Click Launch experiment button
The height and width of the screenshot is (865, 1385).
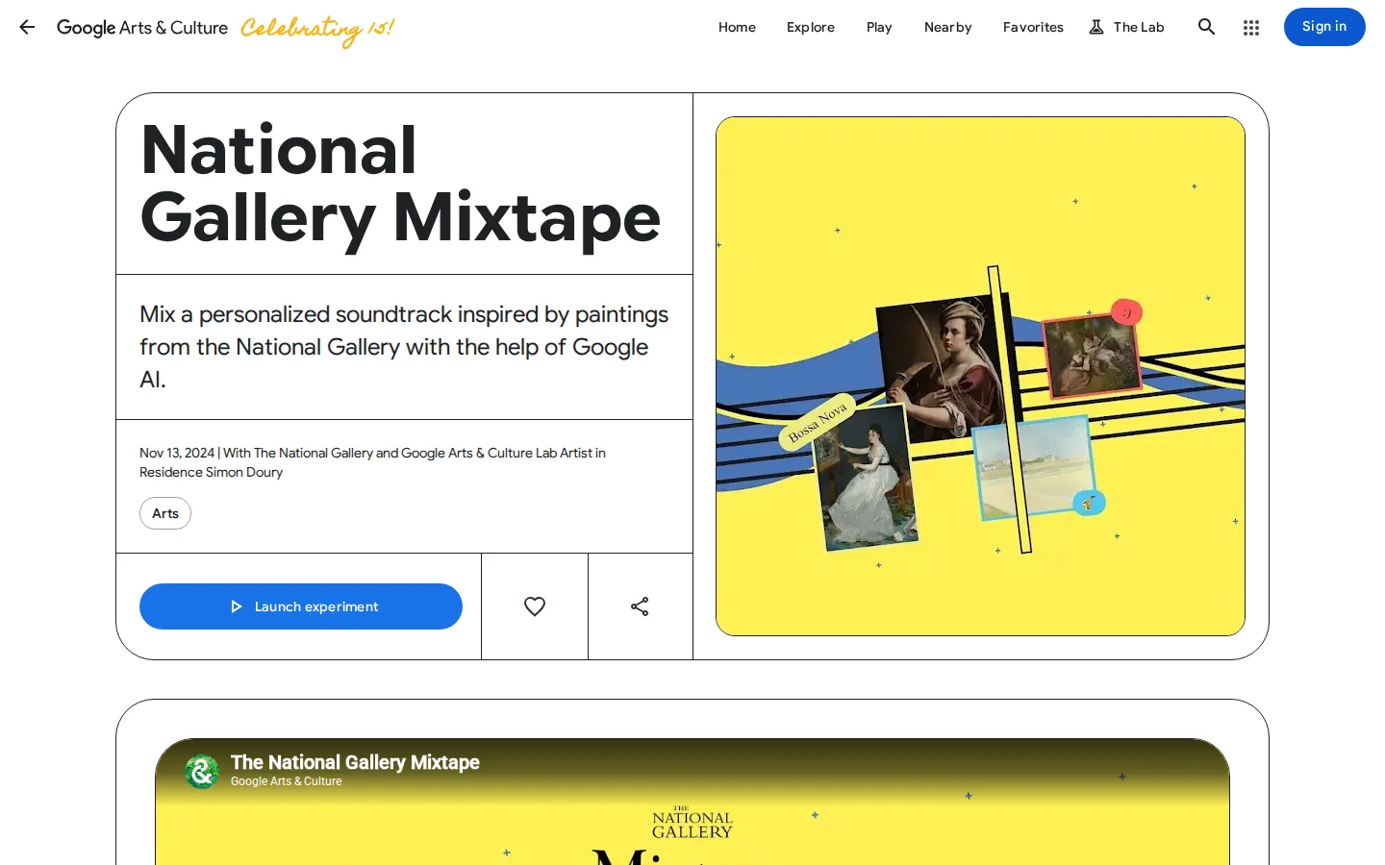click(301, 606)
